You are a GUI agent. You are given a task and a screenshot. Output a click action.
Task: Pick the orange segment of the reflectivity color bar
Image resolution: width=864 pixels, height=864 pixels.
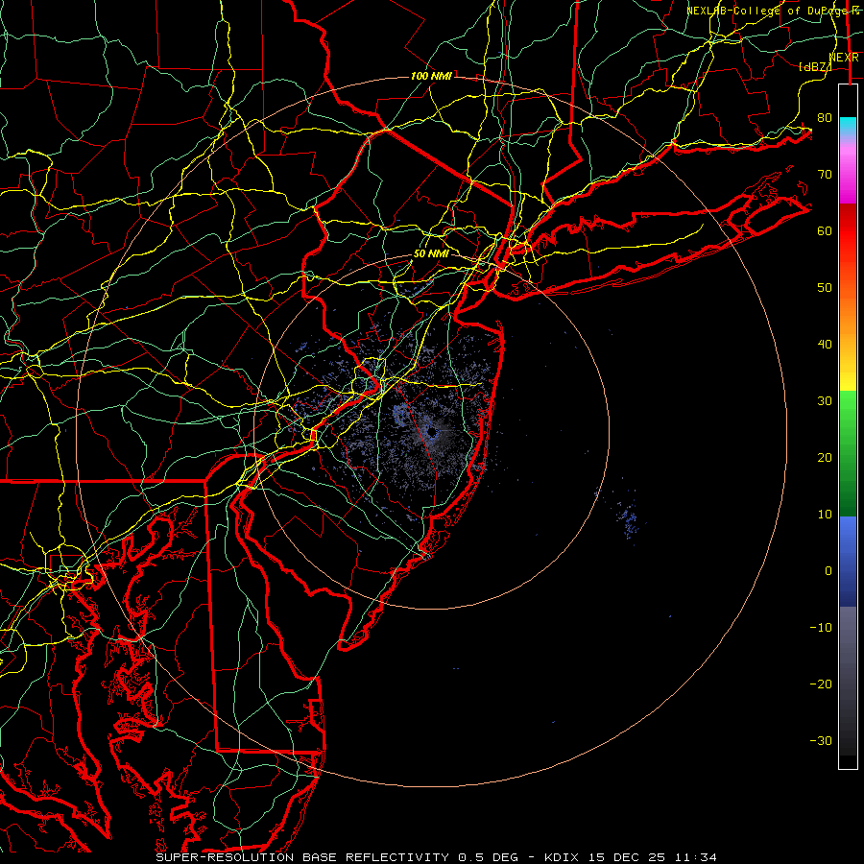[x=848, y=314]
